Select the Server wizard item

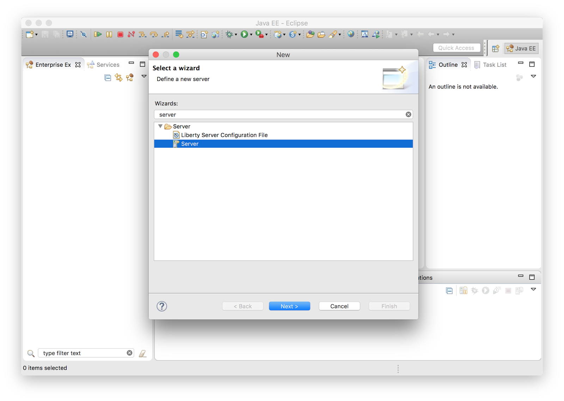point(189,144)
